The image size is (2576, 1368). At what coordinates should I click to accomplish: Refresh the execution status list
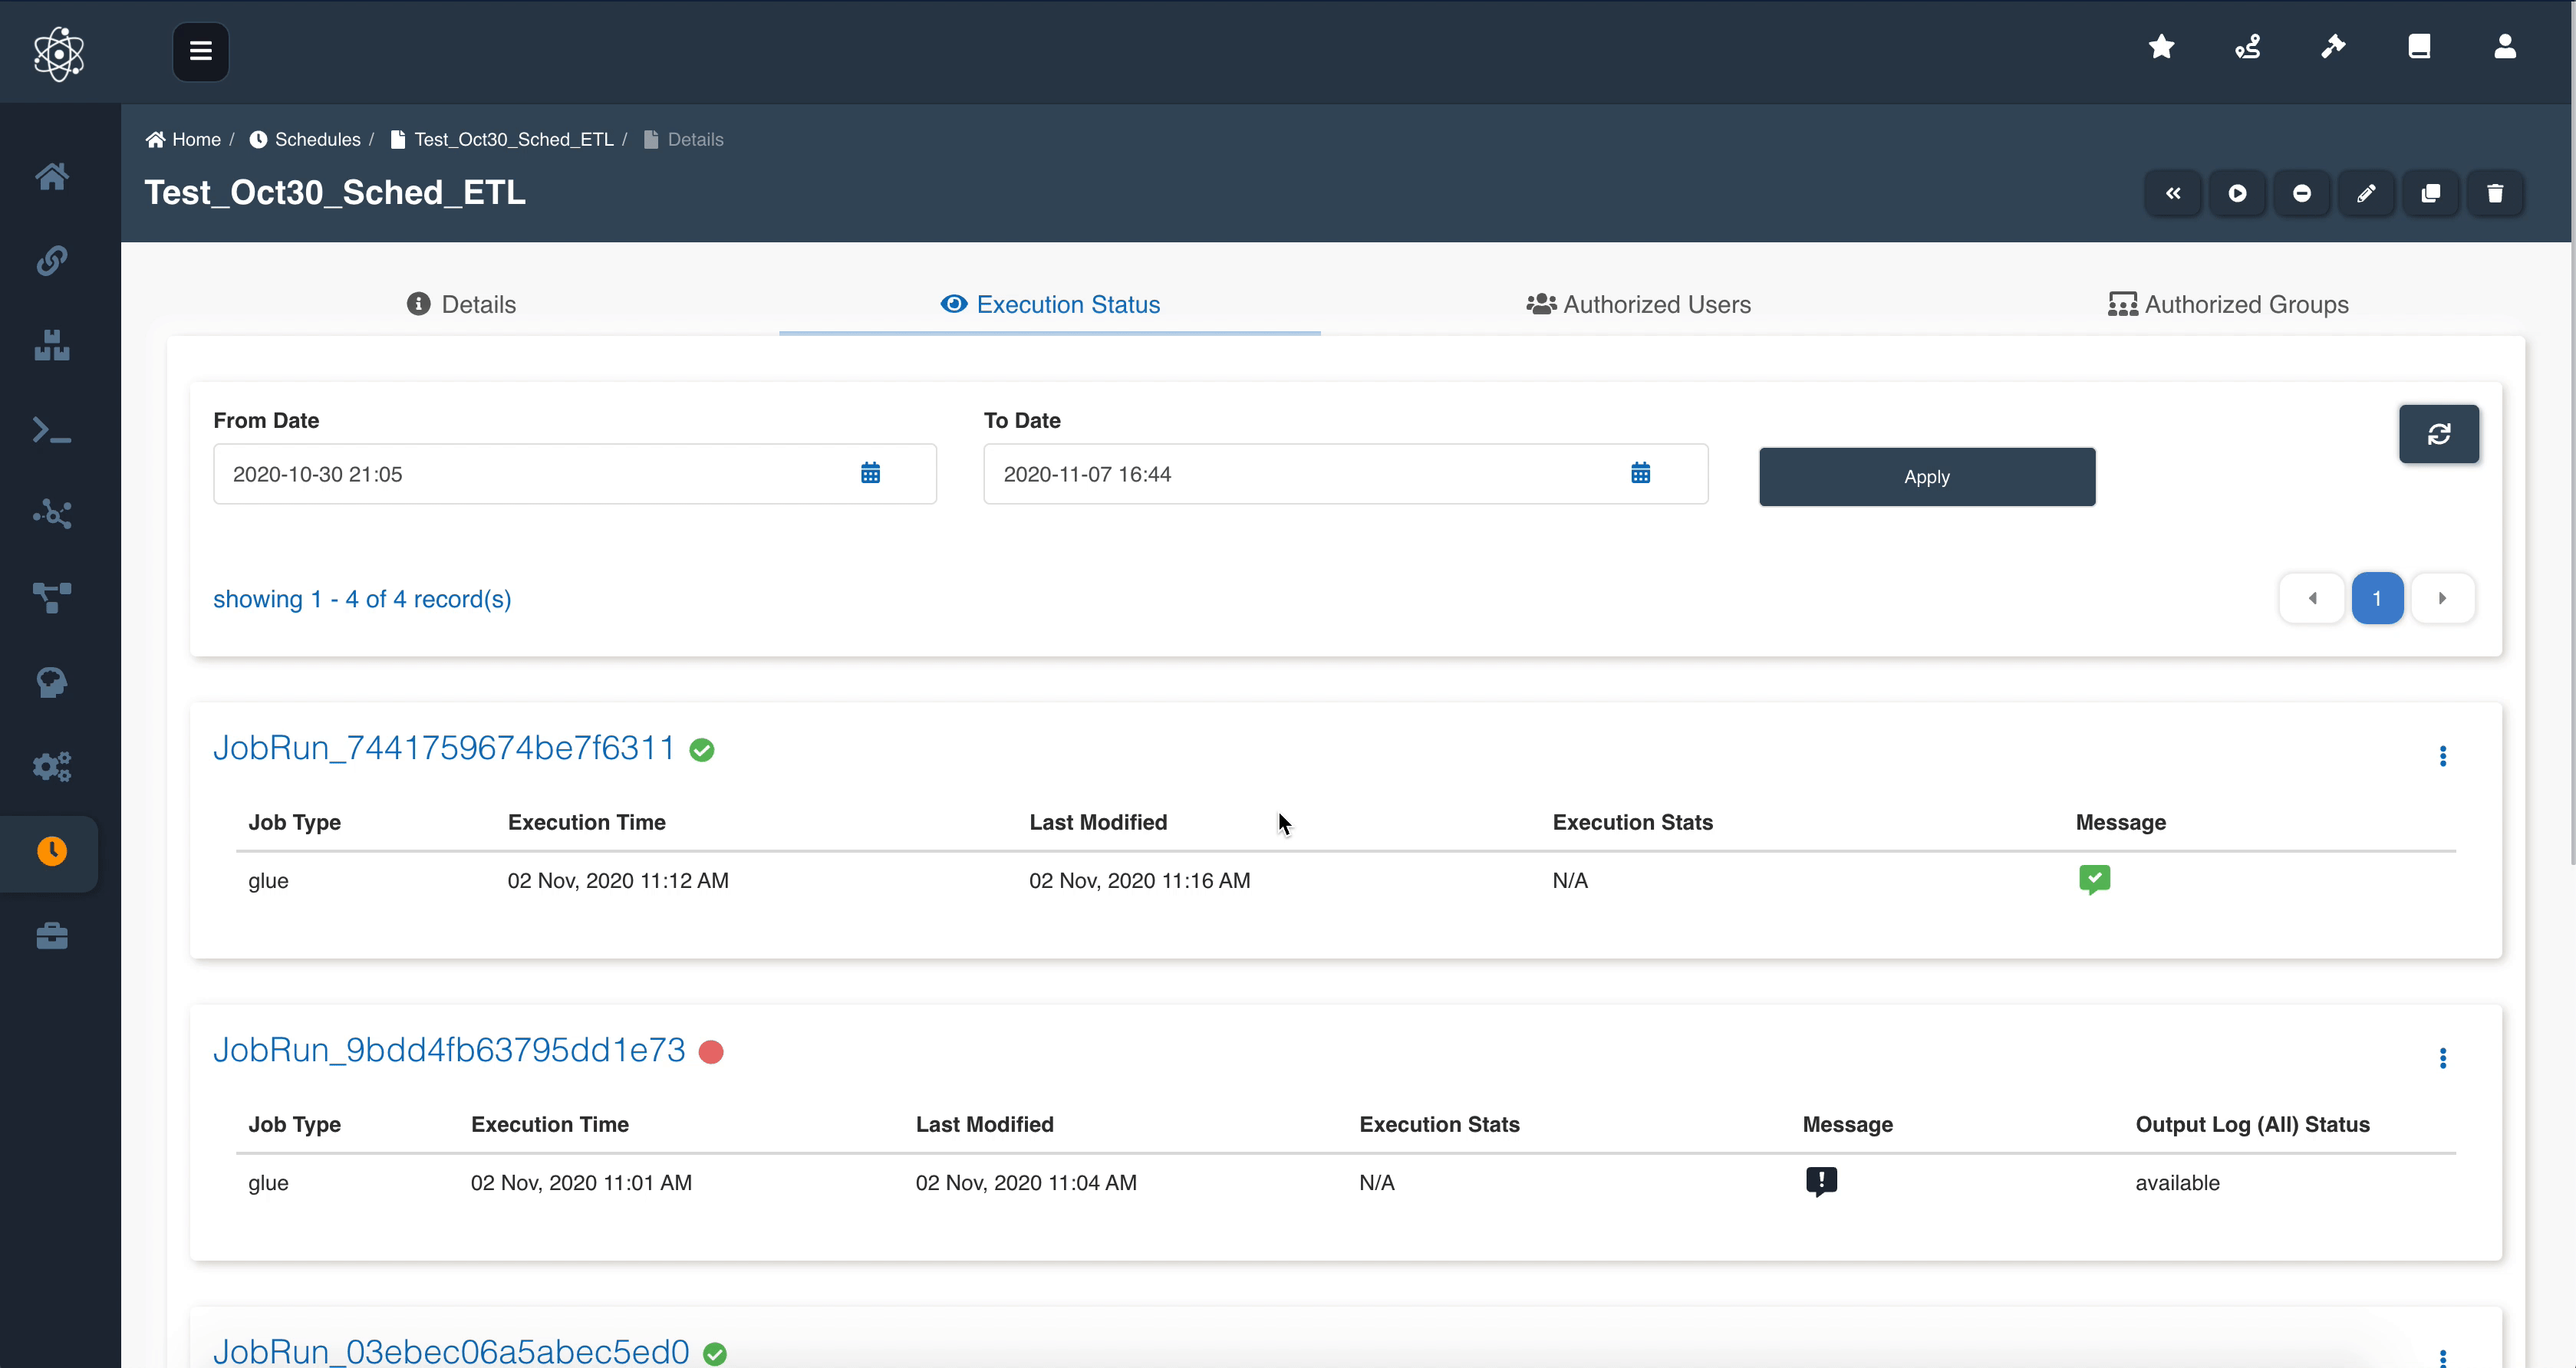pyautogui.click(x=2438, y=434)
